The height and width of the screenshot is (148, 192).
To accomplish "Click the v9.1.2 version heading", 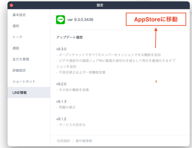I will pyautogui.click(x=61, y=119).
